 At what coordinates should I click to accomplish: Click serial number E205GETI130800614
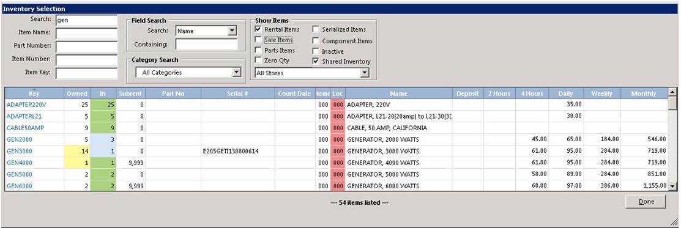pyautogui.click(x=231, y=151)
